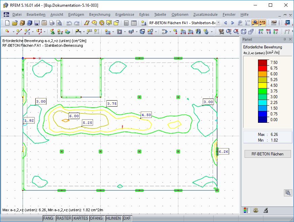Go to next result case arrow

pyautogui.click(x=232, y=23)
